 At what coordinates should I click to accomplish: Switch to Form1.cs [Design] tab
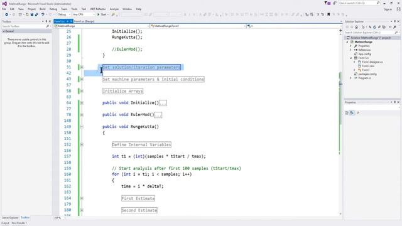(84, 21)
